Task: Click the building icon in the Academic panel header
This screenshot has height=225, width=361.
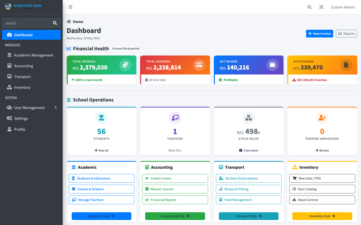Action: (74, 167)
